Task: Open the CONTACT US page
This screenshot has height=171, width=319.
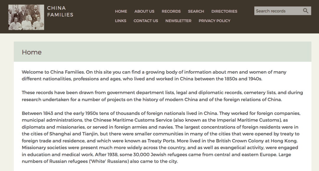Action: [146, 21]
